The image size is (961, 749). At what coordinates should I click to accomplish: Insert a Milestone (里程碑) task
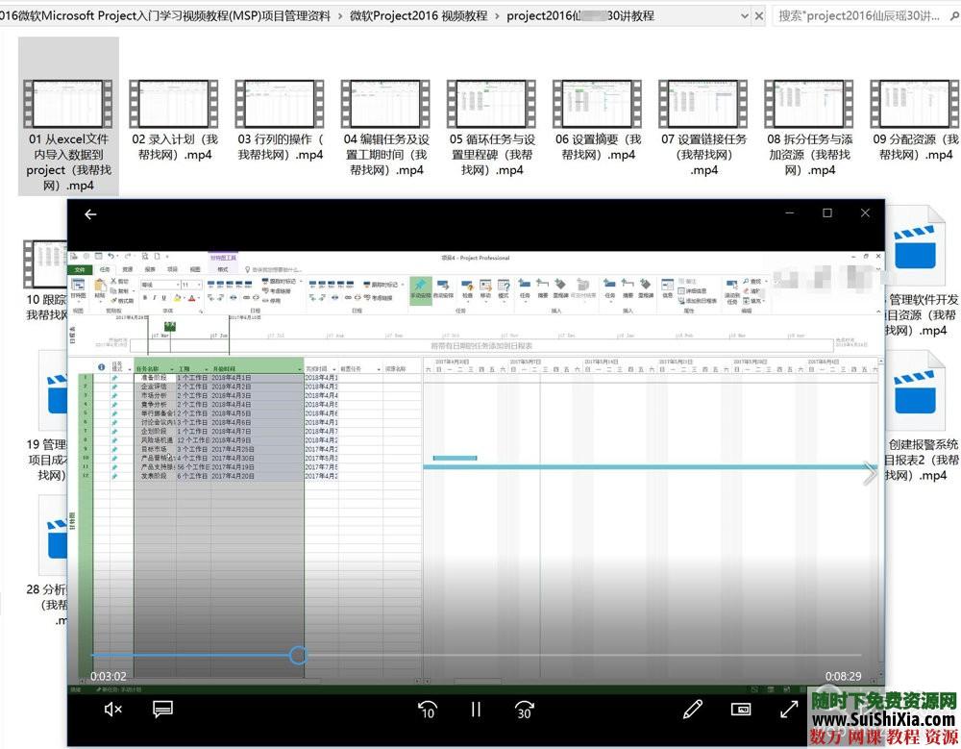(558, 286)
